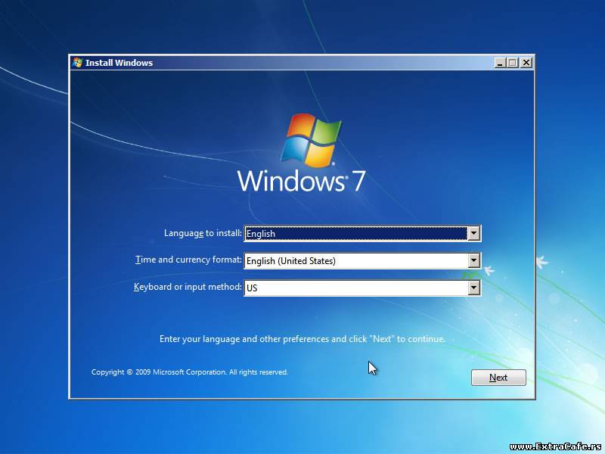
Task: Click the 'Time and currency format:' label
Action: [188, 260]
